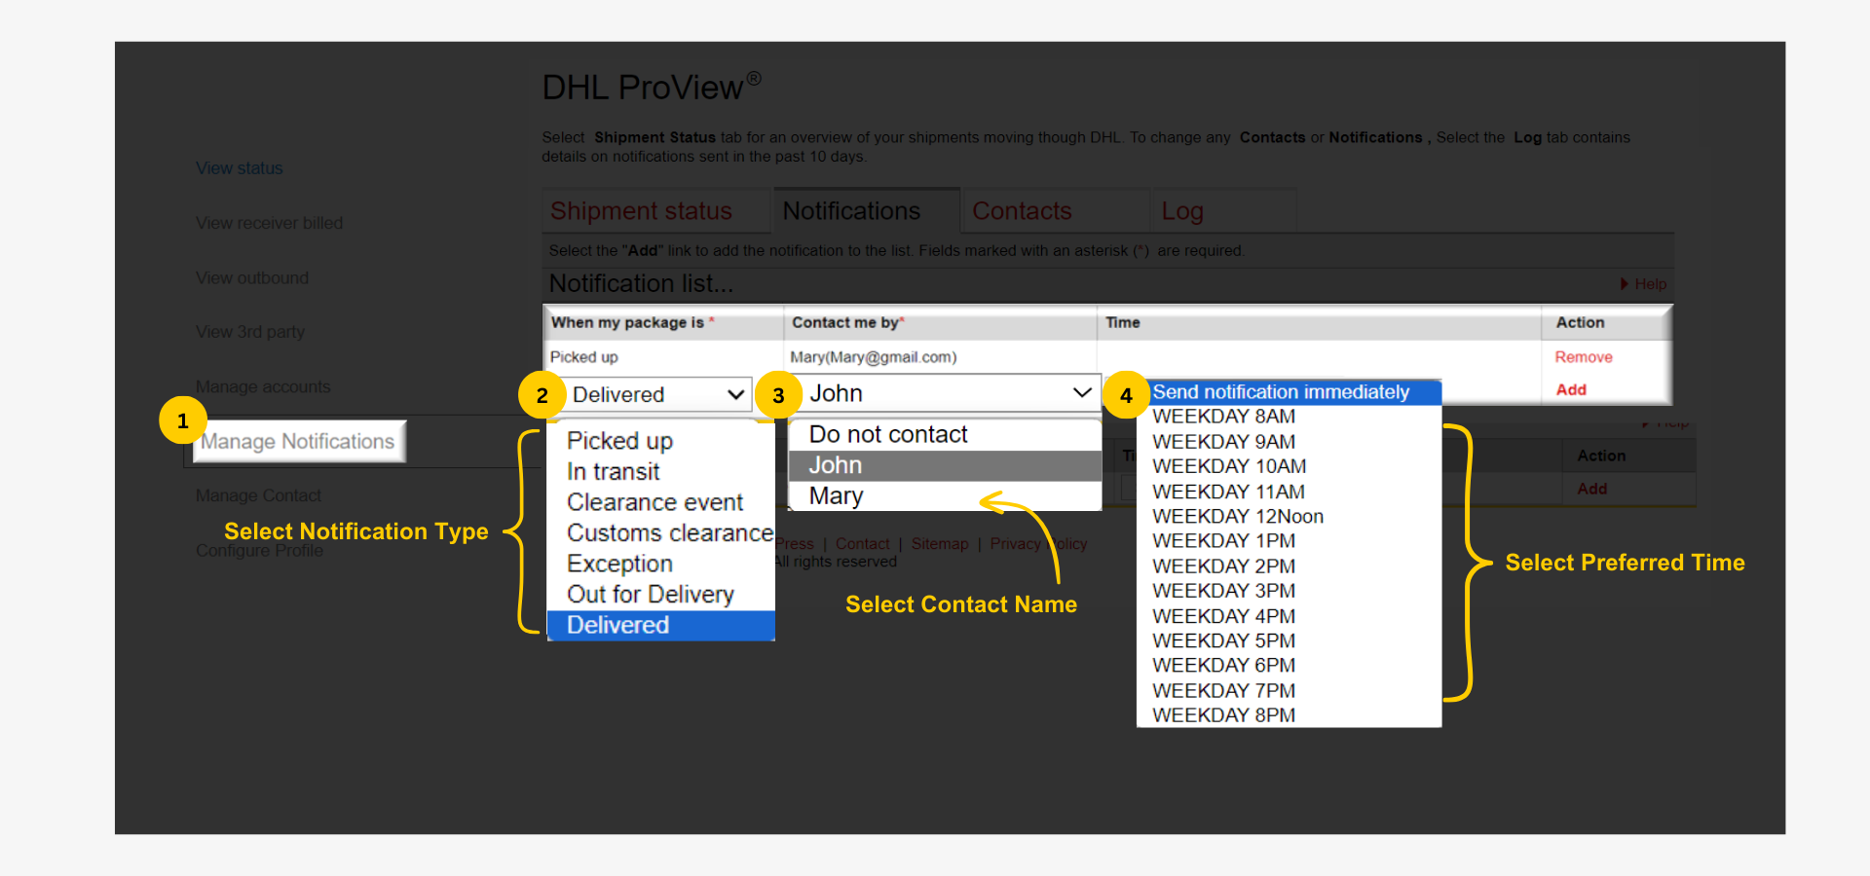
Task: Click the Action column header in list
Action: coord(1580,322)
